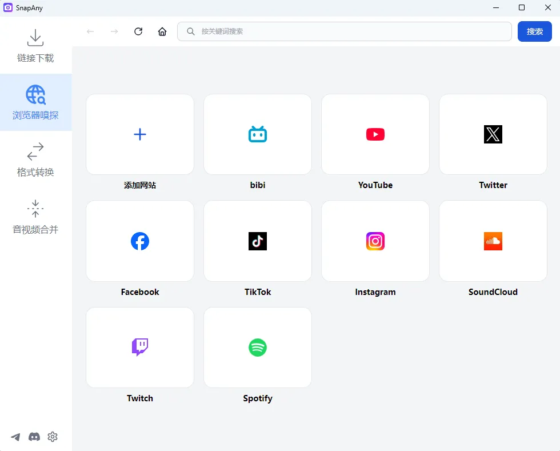Open the Discord community icon
This screenshot has height=451, width=560.
34,437
